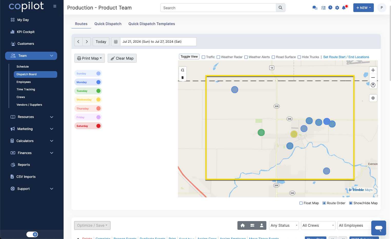This screenshot has height=239, width=391.
Task: Click the home filter icon button
Action: click(243, 225)
